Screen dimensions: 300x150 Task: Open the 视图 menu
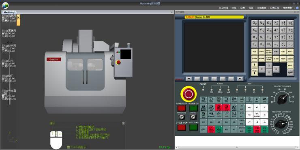(251, 8)
